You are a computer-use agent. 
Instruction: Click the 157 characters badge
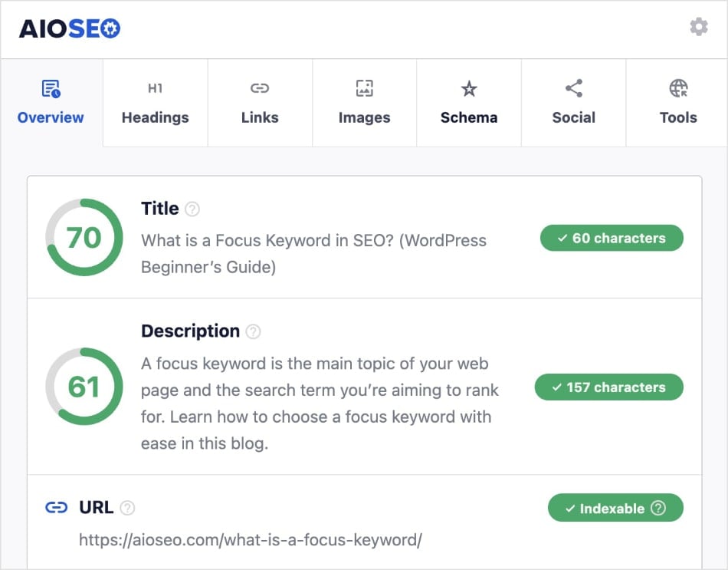pos(608,387)
